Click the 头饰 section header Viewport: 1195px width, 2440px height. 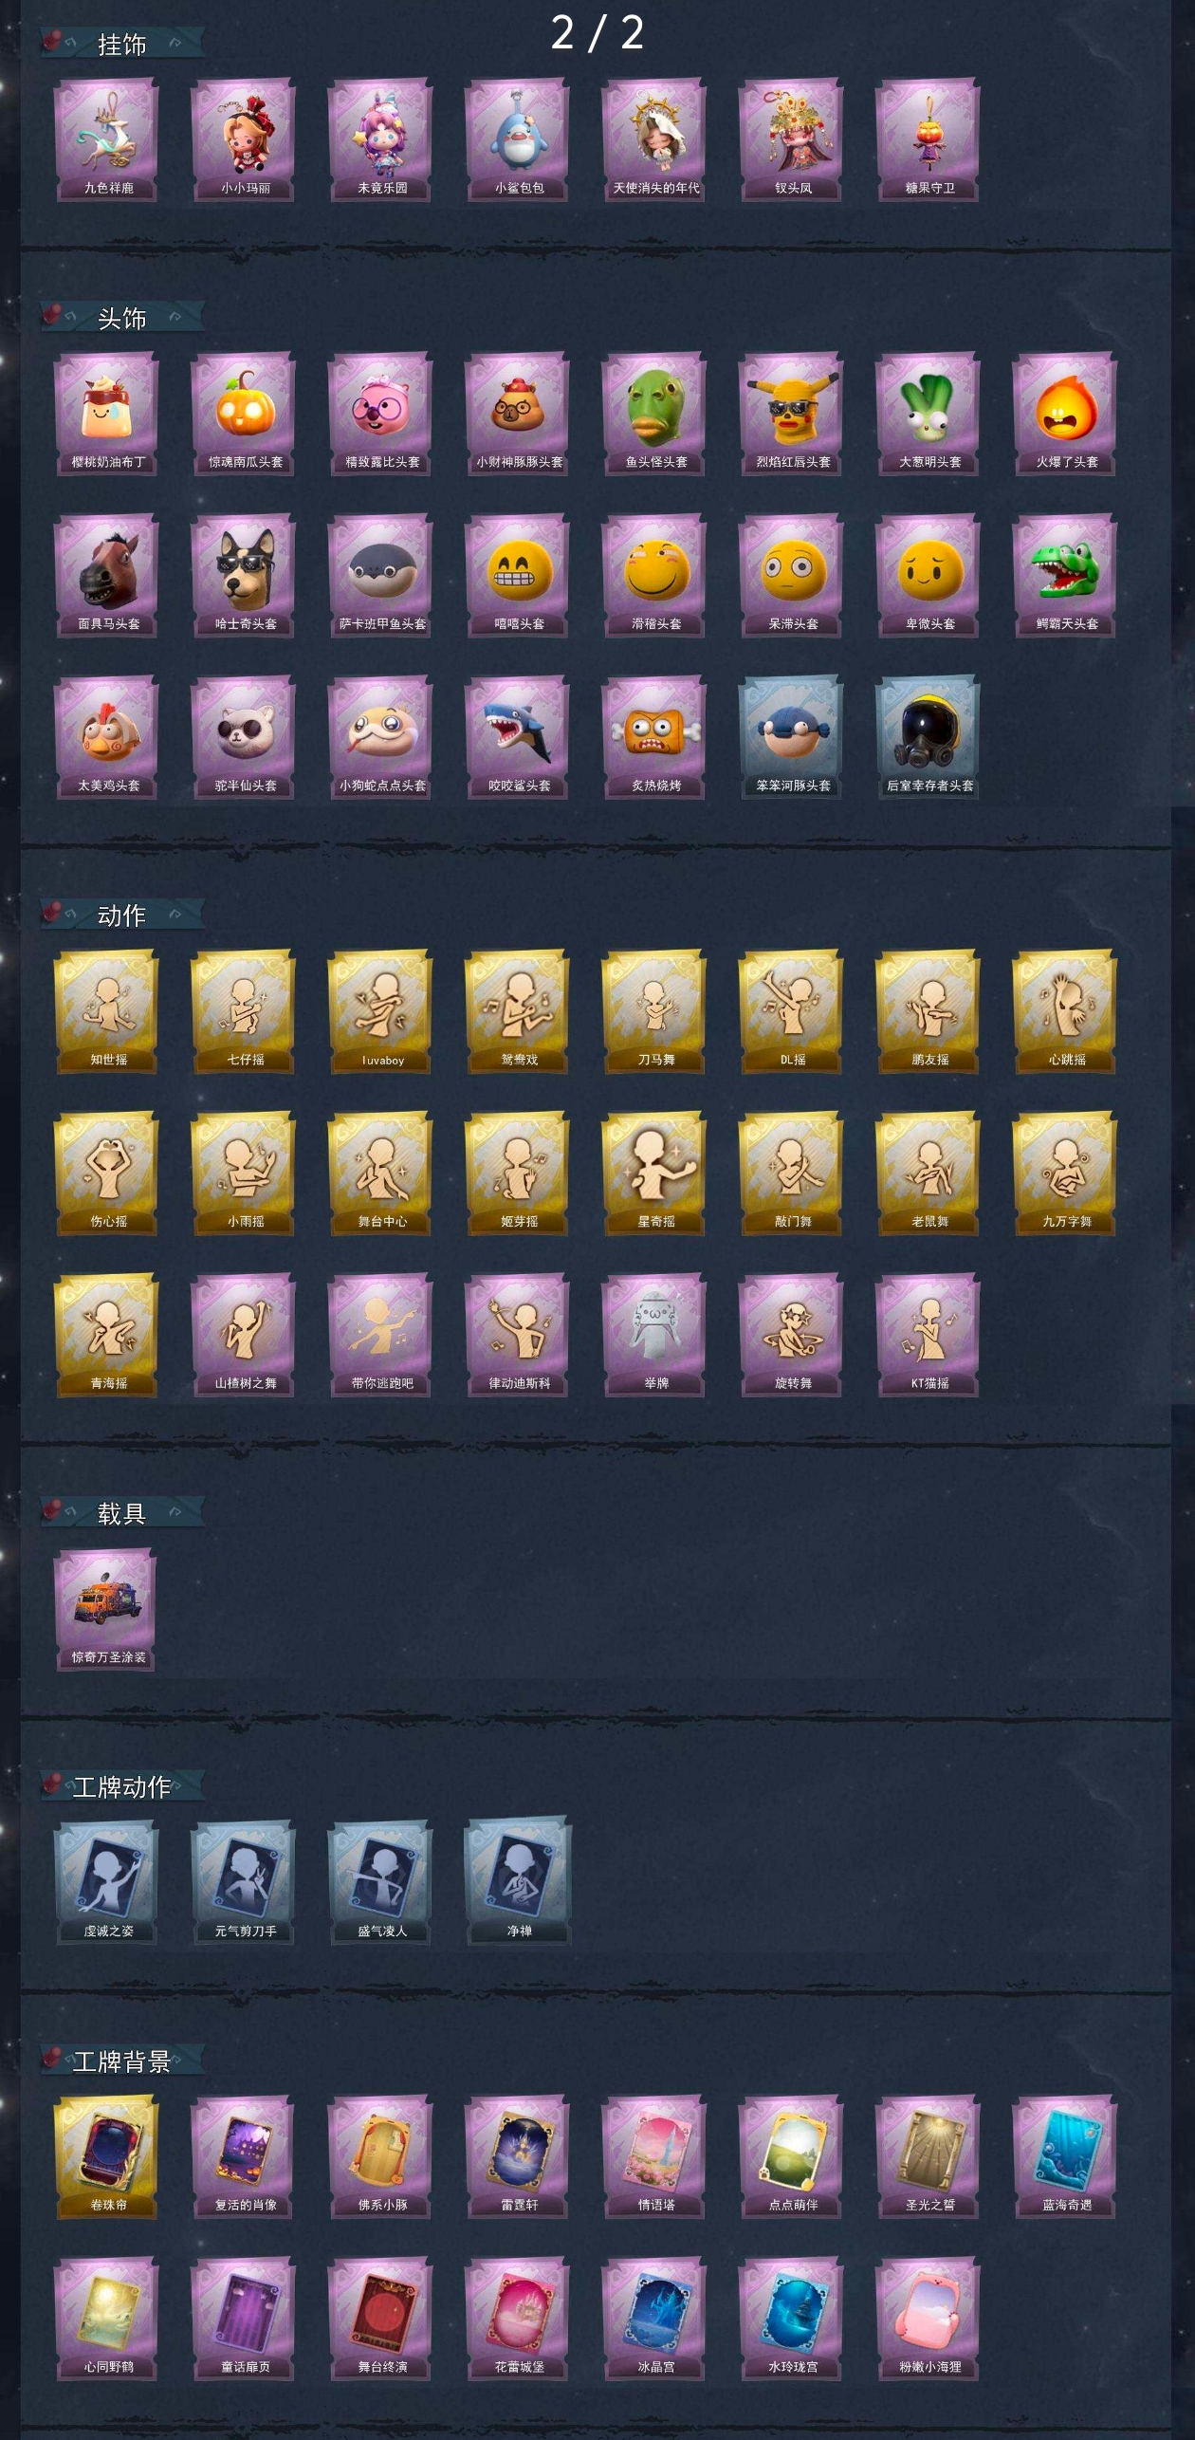(122, 318)
